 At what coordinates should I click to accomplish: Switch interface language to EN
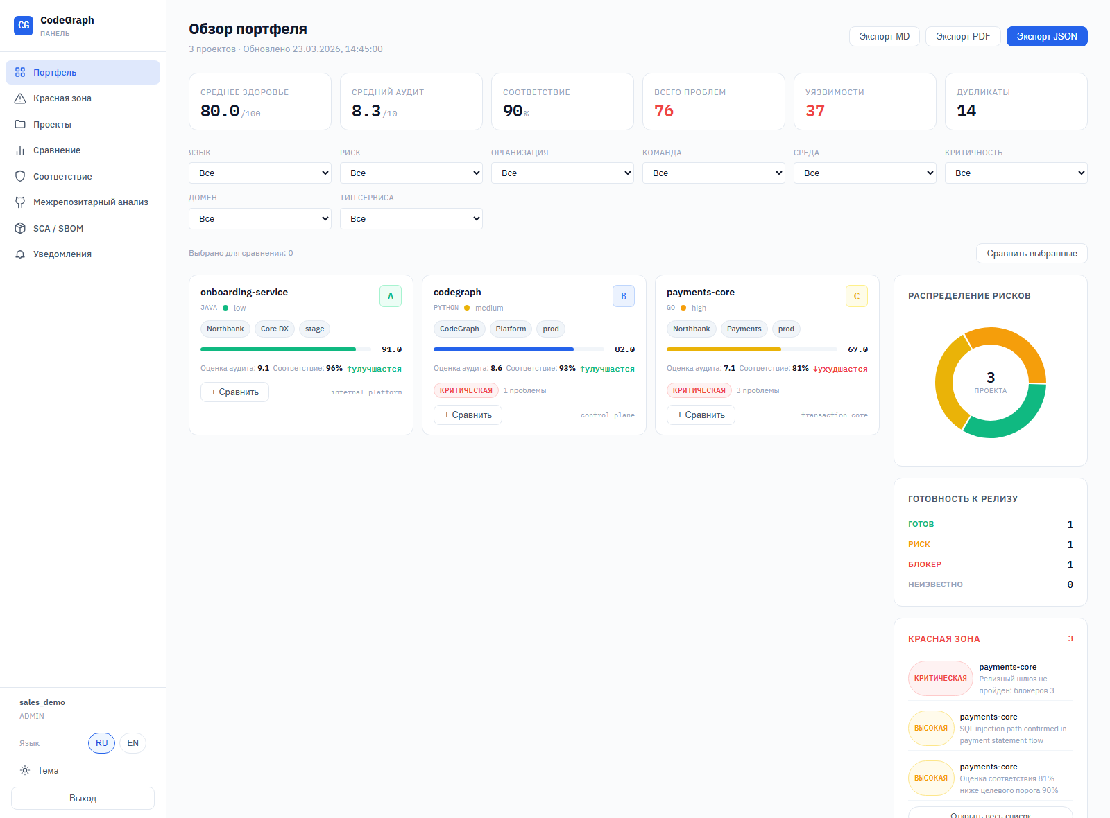tap(133, 743)
